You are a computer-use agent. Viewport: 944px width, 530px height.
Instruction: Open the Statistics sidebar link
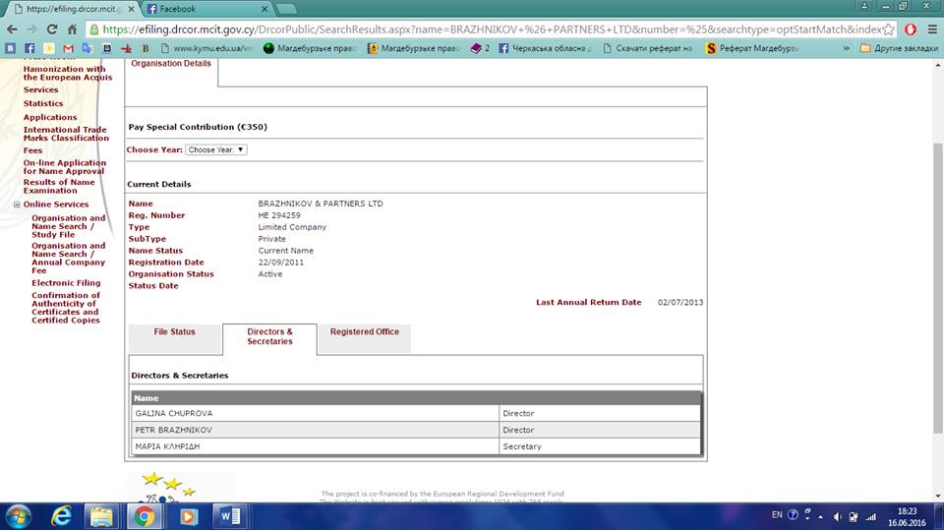[x=43, y=103]
